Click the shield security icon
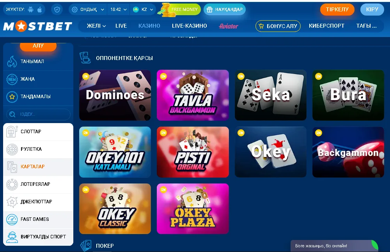Screen dimensions: 390x252 (57, 9)
